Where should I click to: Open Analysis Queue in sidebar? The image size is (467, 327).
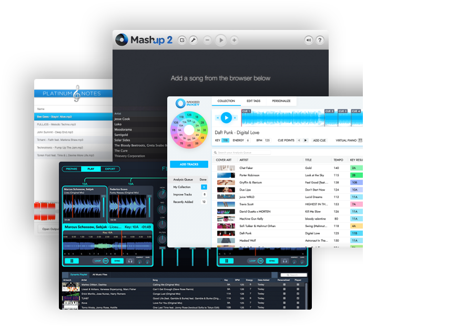click(190, 180)
